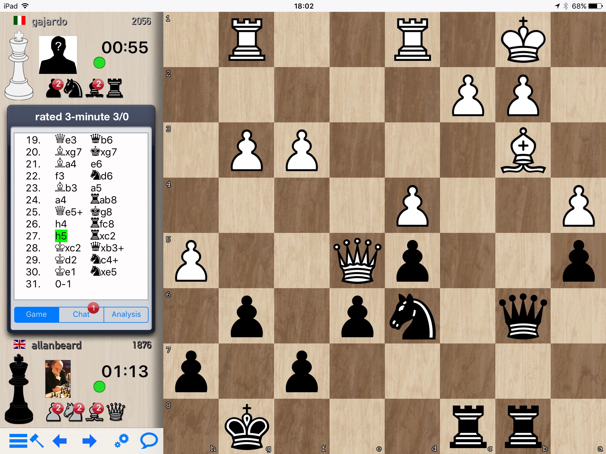Open allanbeard's profile photo
Image resolution: width=606 pixels, height=454 pixels.
58,379
